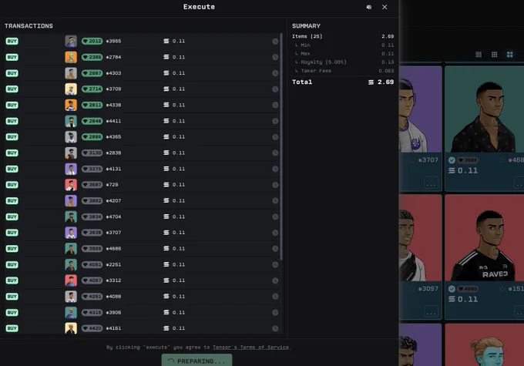Toggle the selected checkmark on the RAVE3 card
This screenshot has width=524, height=366.
[x=452, y=289]
